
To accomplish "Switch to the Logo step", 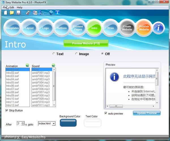I will click(x=45, y=28).
